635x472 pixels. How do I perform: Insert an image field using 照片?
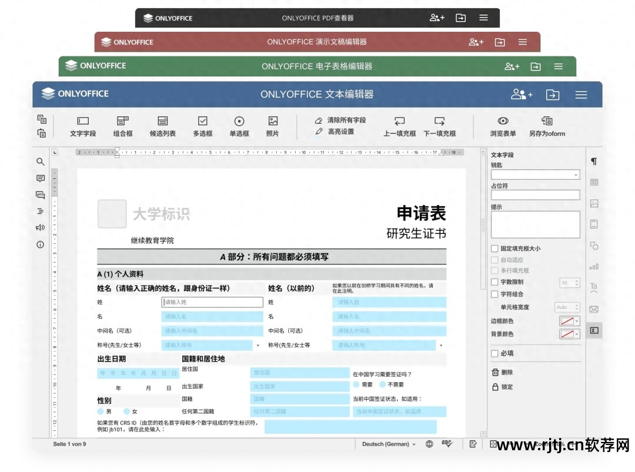point(273,125)
